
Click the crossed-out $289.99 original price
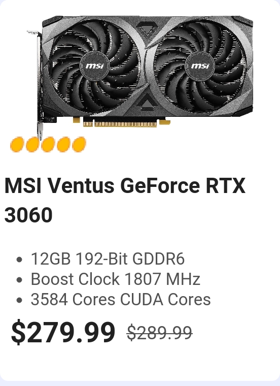(160, 333)
